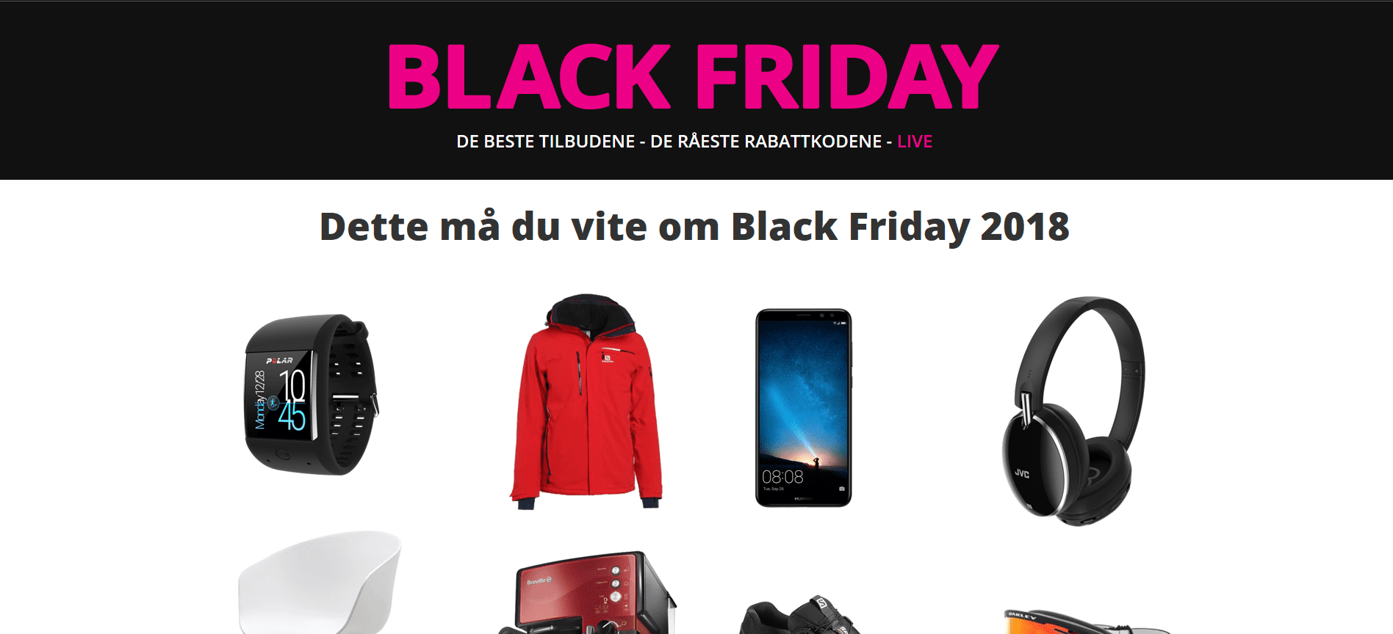Select the Huawei smartphone product image
This screenshot has width=1393, height=634.
804,408
